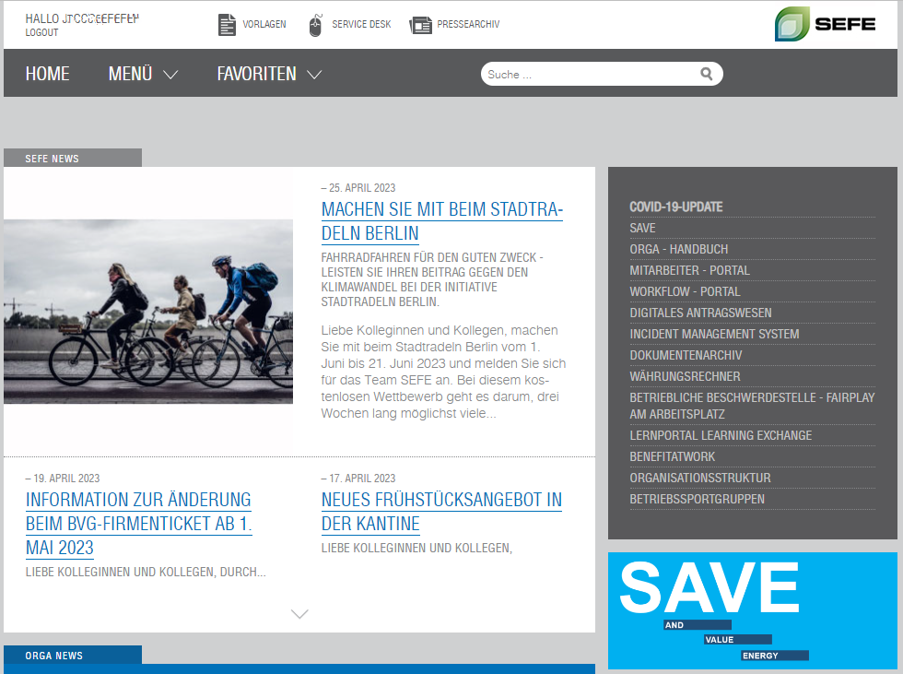Open Mitarbeiter - Portal sidebar link
903x674 pixels.
(690, 271)
